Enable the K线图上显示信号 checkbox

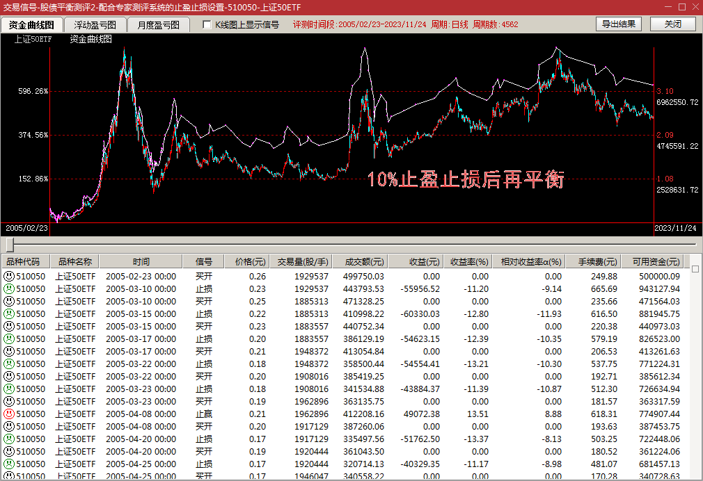207,25
